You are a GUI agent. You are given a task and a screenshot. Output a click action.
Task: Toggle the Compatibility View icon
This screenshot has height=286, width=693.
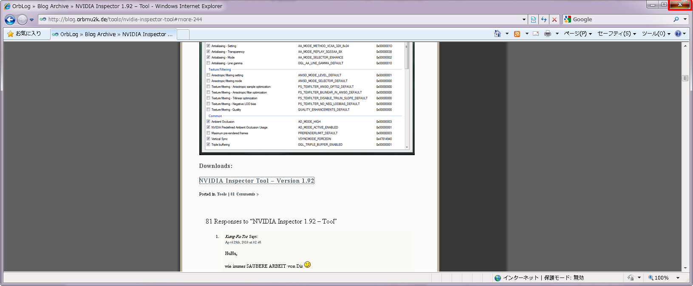(x=533, y=20)
